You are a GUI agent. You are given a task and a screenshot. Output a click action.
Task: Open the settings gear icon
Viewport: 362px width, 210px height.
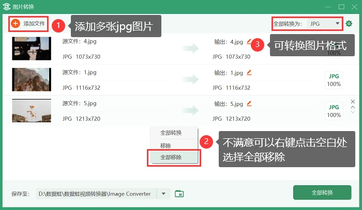click(x=349, y=24)
